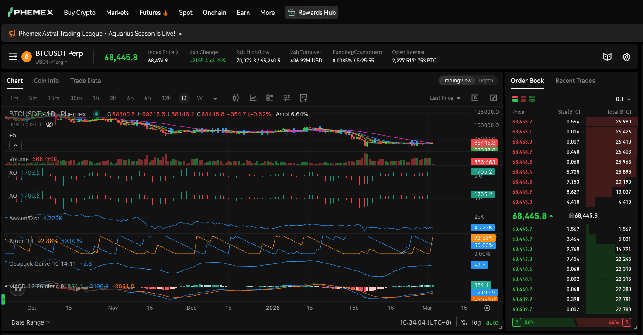The height and width of the screenshot is (335, 643).
Task: Open the Coin Info tab
Action: click(46, 81)
